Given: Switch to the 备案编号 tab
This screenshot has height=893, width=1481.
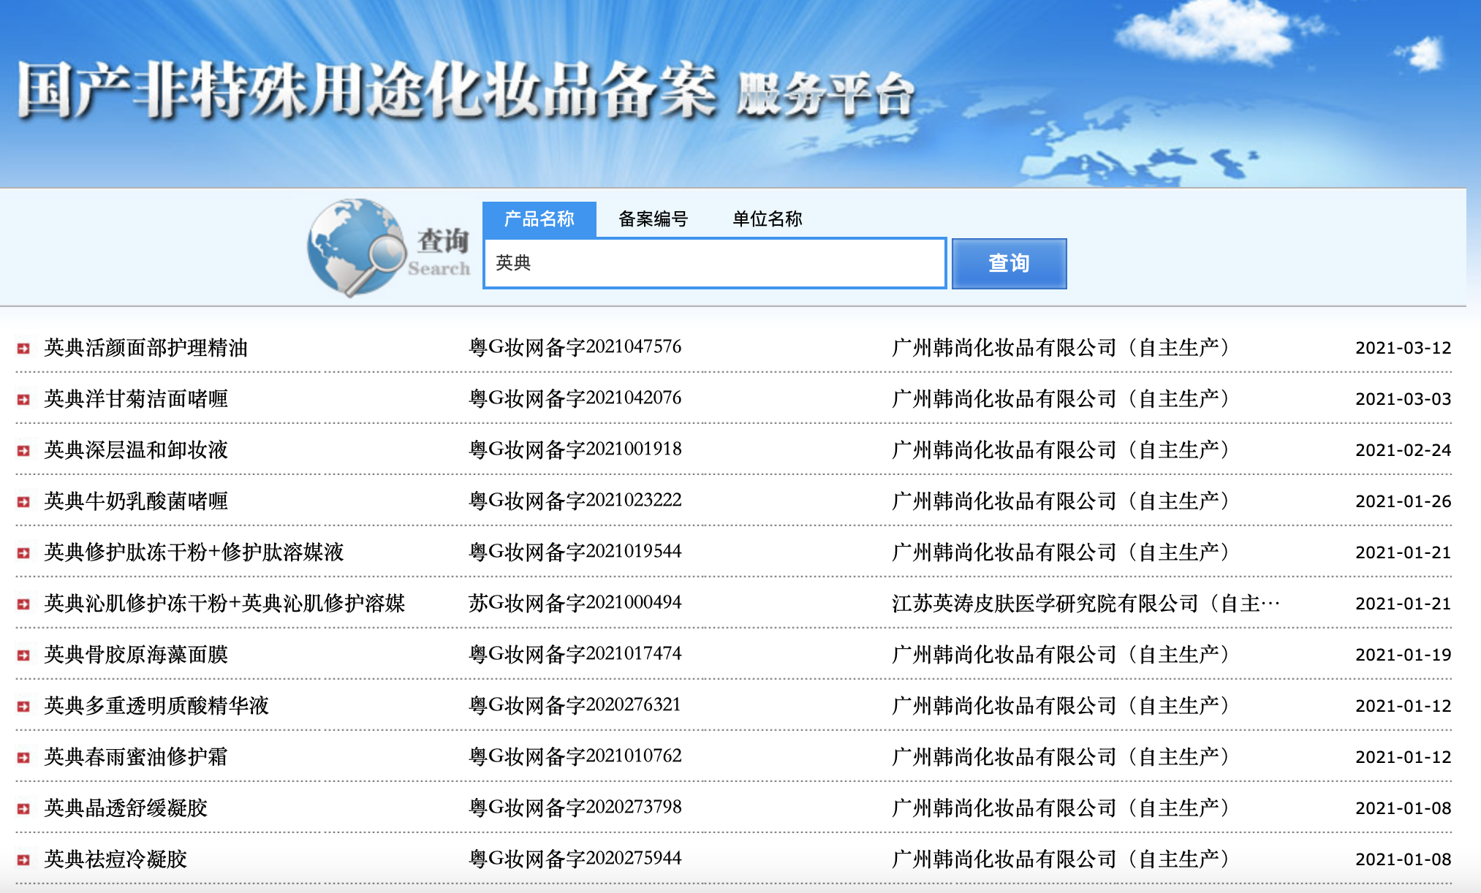Looking at the screenshot, I should point(653,218).
